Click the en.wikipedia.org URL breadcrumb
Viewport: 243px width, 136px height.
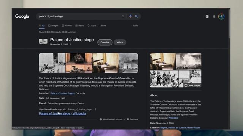point(65,109)
